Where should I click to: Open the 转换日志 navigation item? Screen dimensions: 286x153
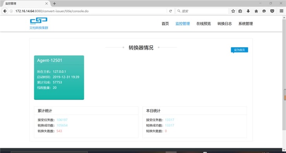tap(225, 24)
